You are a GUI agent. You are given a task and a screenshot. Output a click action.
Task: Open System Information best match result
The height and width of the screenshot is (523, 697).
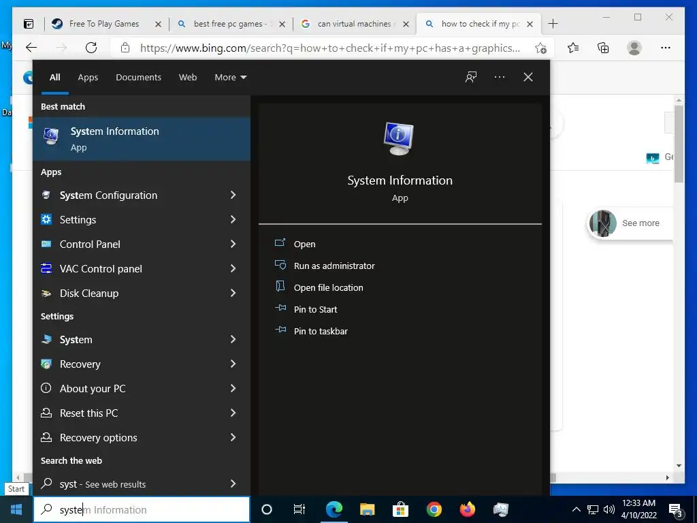click(142, 139)
